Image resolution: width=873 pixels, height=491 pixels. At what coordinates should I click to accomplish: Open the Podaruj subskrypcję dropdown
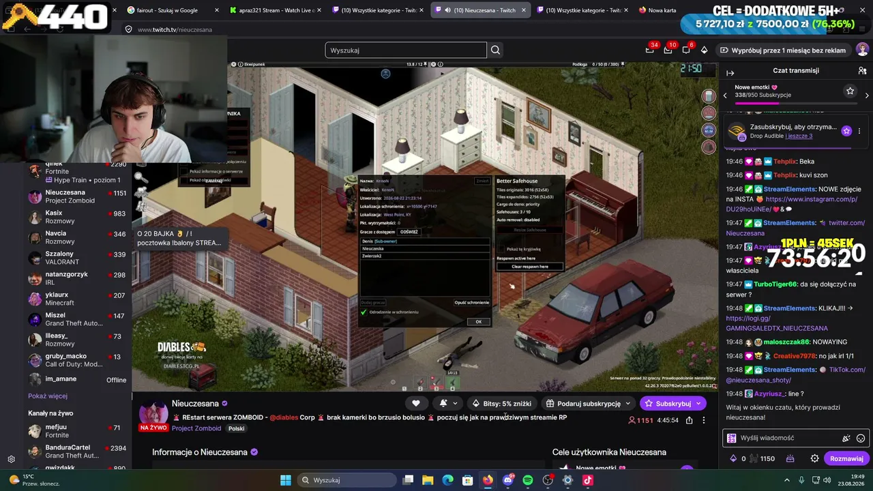coord(589,403)
